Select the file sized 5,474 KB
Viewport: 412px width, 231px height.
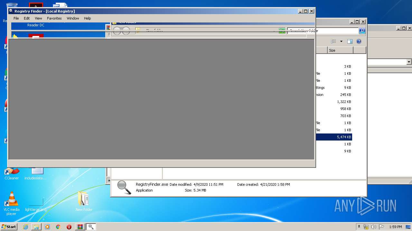334,137
